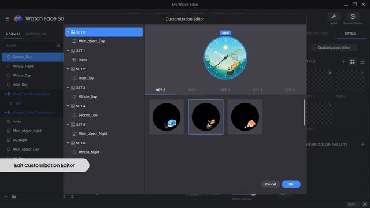370x208 pixels.
Task: Click the Style 2 checkered swatch
Action: click(350, 81)
